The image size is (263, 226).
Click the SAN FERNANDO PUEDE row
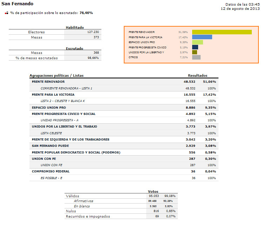coord(50,145)
